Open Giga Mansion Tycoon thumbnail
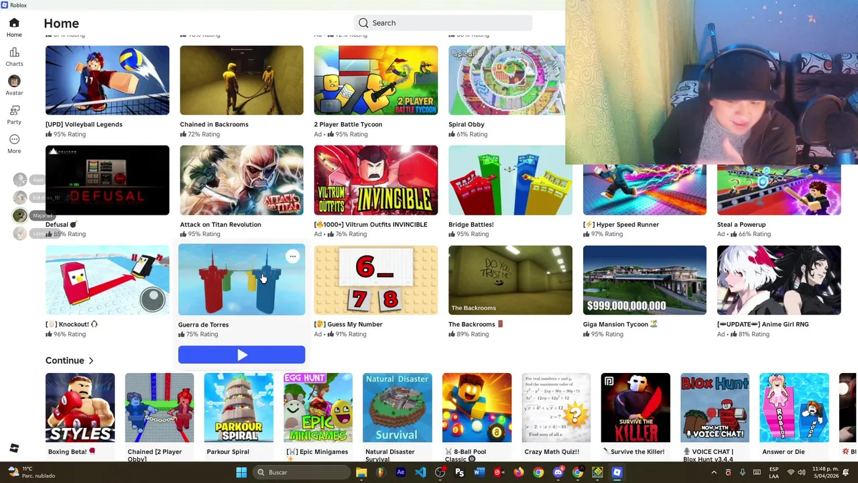Image resolution: width=858 pixels, height=483 pixels. pyautogui.click(x=644, y=280)
